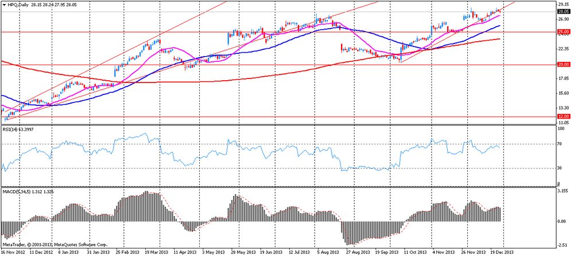
Task: Click the MACD 0.00 axis value
Action: pos(561,221)
